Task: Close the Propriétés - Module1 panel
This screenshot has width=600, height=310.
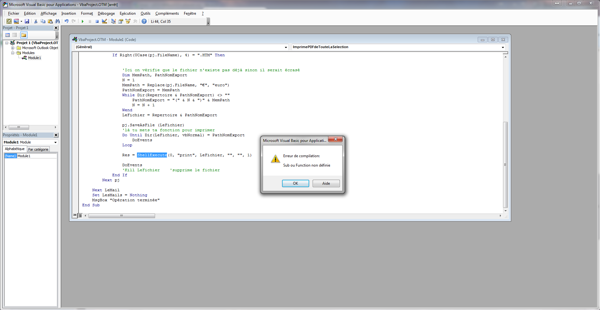Action: [x=56, y=135]
